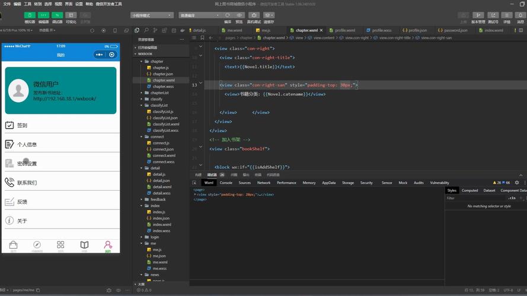The height and width of the screenshot is (296, 527).
Task: Open version management (版本管理)
Action: click(x=478, y=15)
